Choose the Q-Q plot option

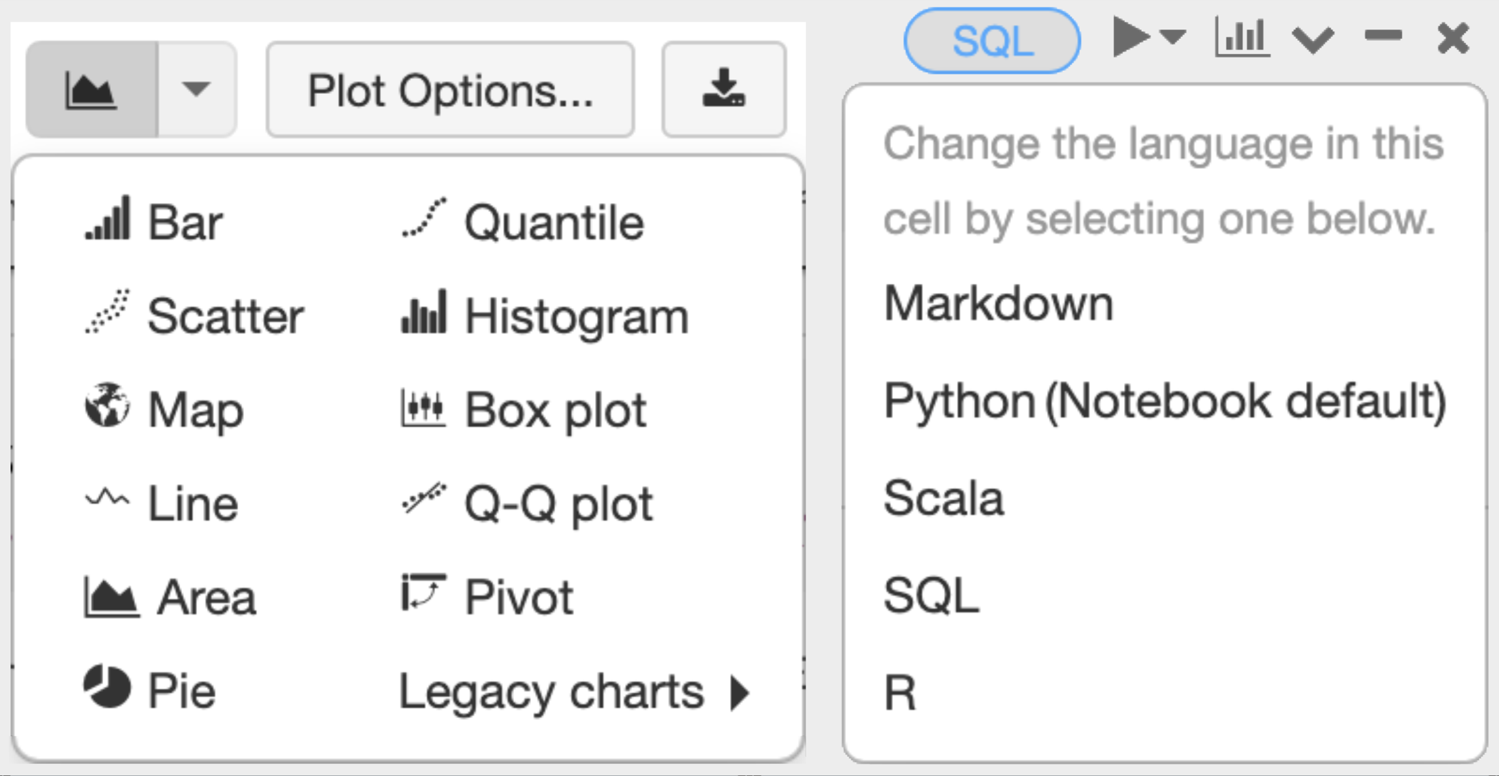point(558,503)
